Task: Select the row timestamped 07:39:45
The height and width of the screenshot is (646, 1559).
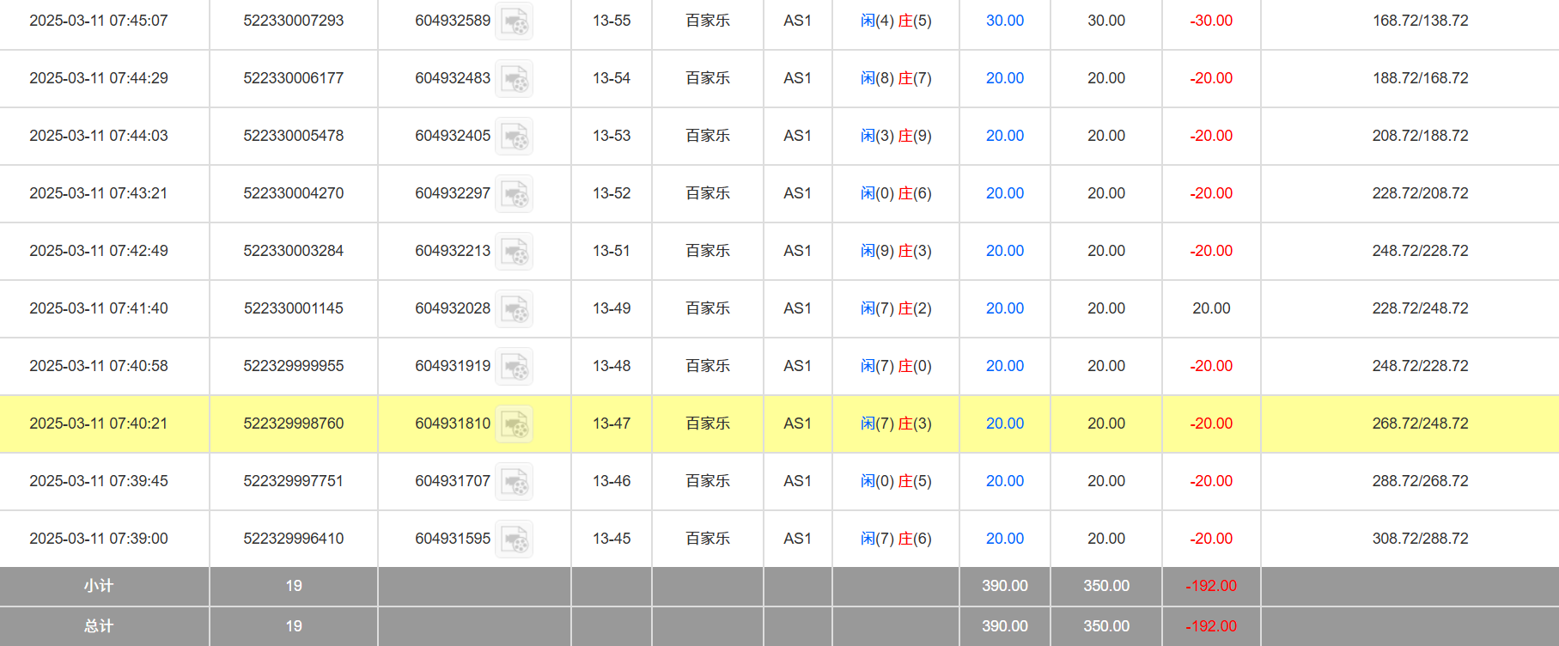Action: (99, 481)
